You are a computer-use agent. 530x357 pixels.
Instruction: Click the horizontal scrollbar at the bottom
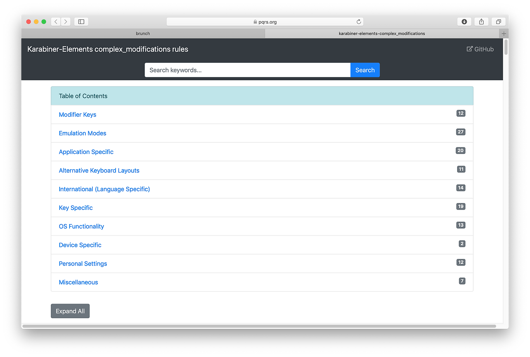tap(259, 326)
